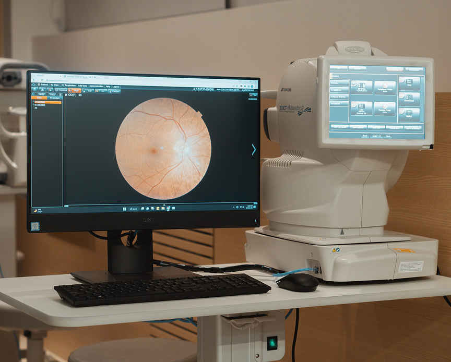Select the All entry in date list
Image resolution: width=451 pixels, height=362 pixels.
pos(37,109)
